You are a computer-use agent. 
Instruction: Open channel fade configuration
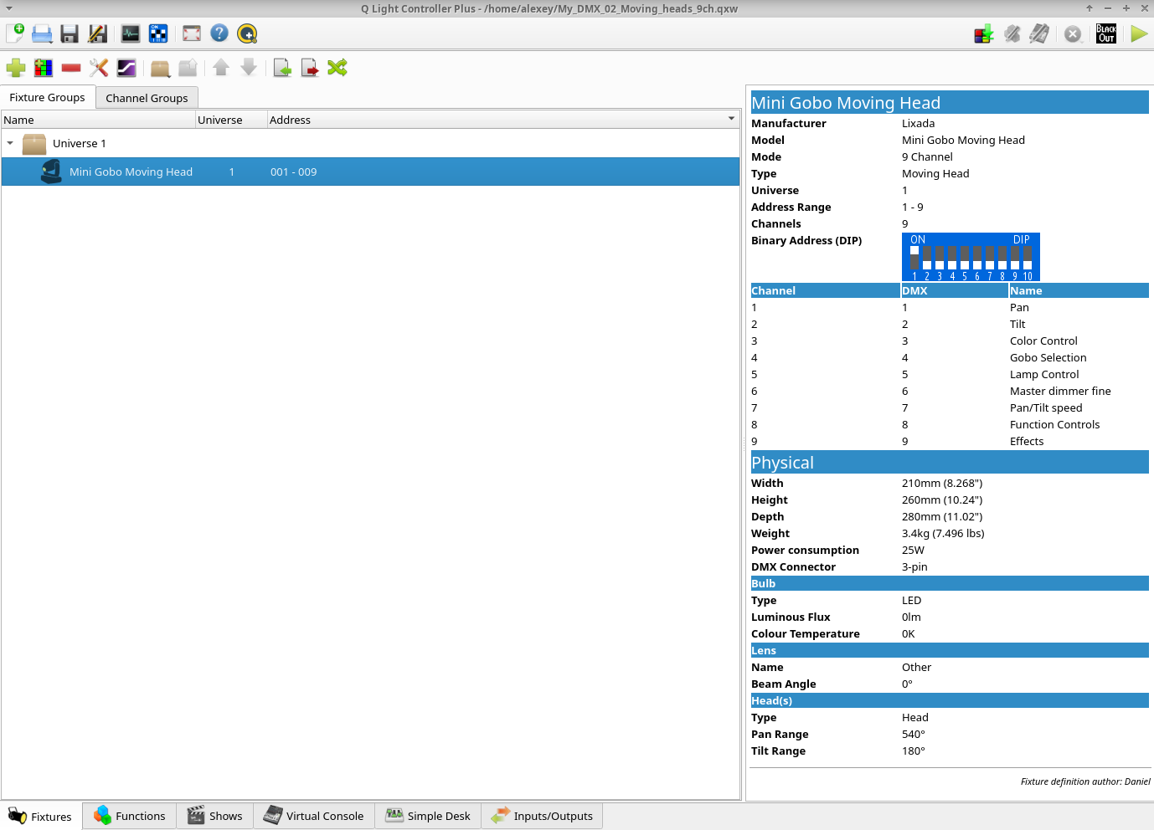click(x=126, y=68)
